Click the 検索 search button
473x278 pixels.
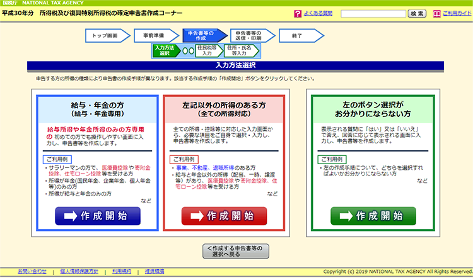[417, 14]
